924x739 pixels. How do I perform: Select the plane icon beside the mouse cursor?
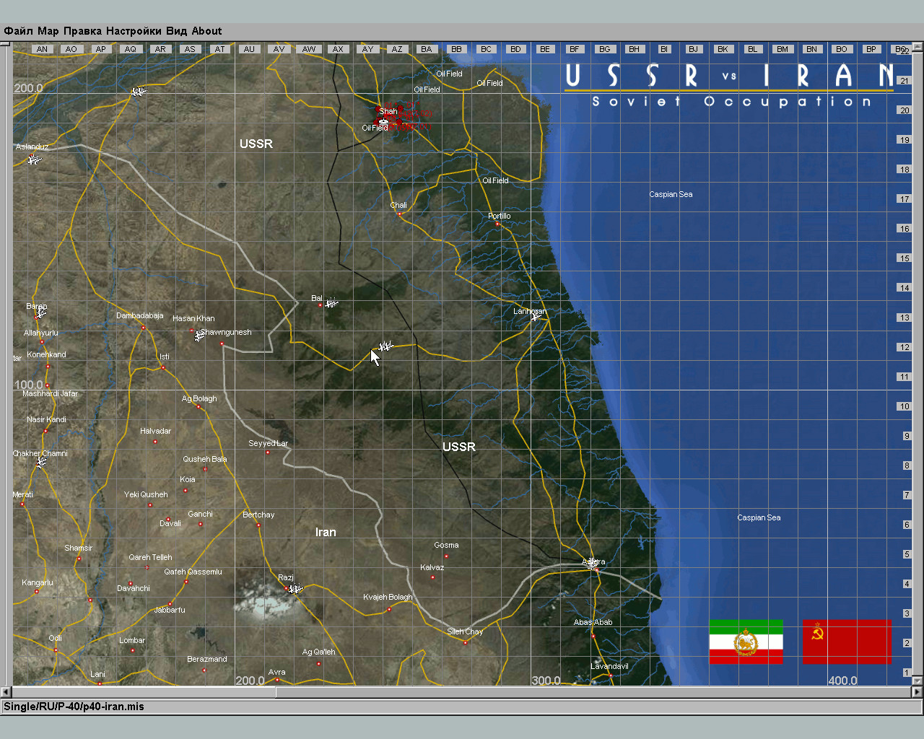pos(386,346)
